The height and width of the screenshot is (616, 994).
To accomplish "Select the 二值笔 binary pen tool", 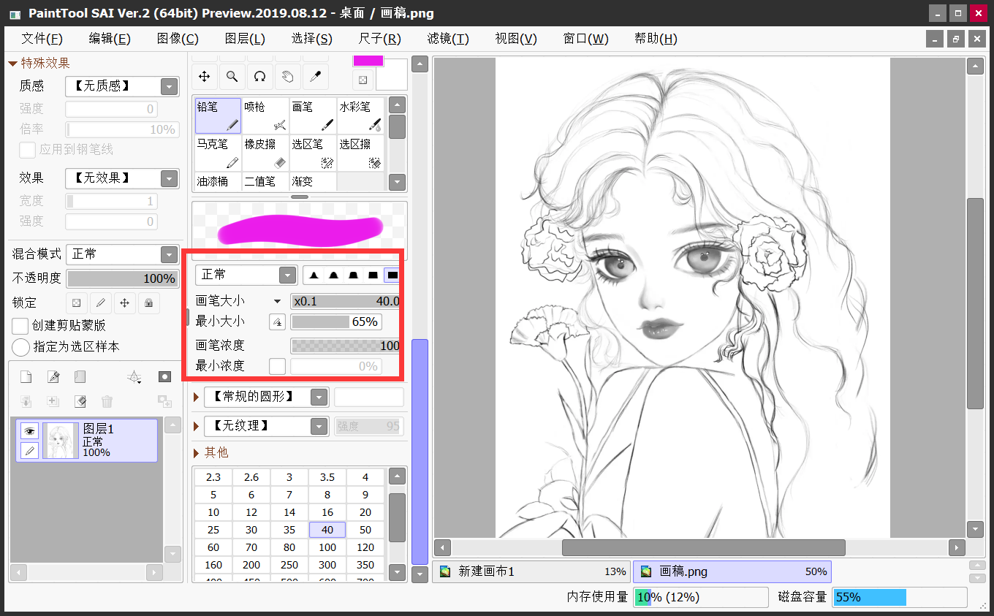I will coord(265,181).
